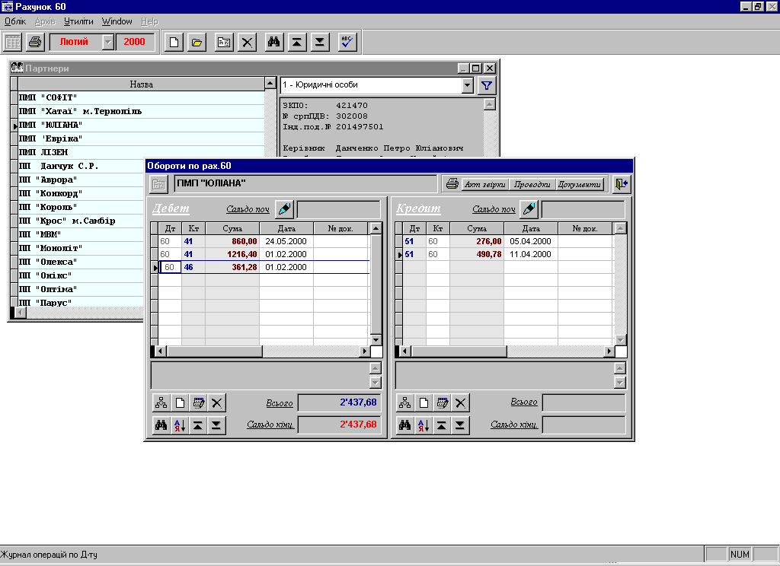Click edit notepad icon under Кредит panel
This screenshot has width=780, height=566.
click(x=443, y=402)
